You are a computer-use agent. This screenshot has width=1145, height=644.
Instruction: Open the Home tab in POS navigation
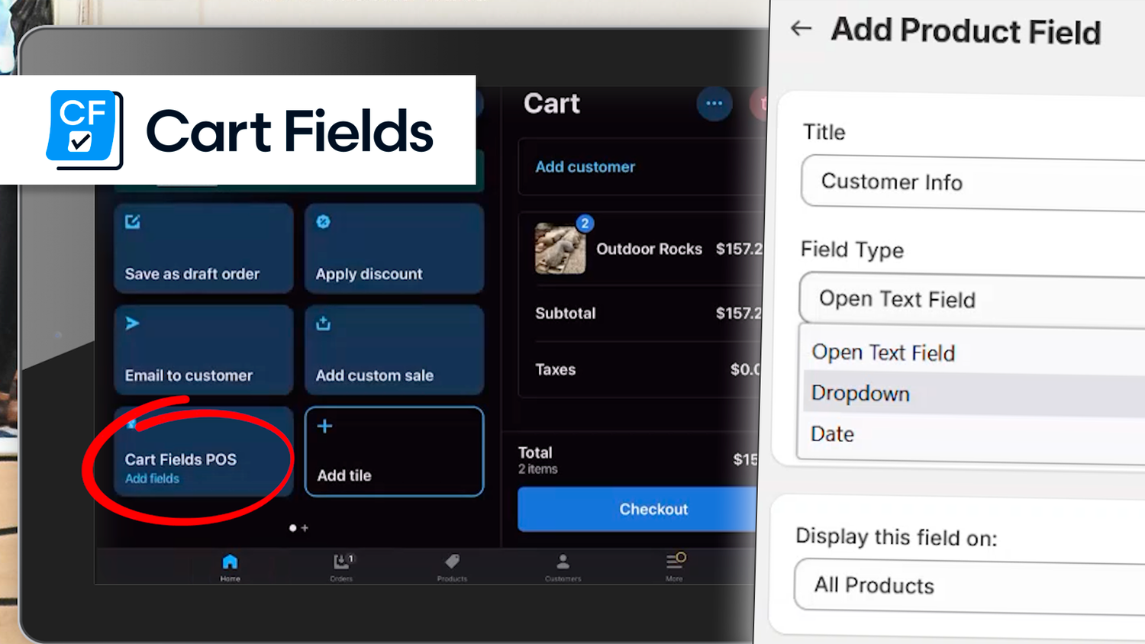pos(230,567)
